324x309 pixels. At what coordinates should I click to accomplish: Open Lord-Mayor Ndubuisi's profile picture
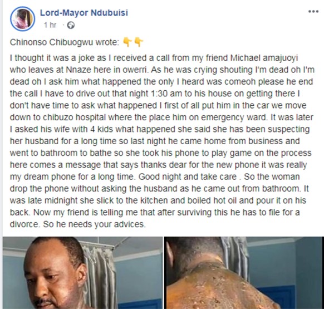coord(22,19)
